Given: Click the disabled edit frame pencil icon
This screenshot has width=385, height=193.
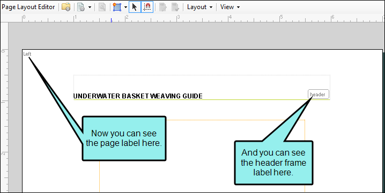Looking at the screenshot, I should click(x=163, y=7).
